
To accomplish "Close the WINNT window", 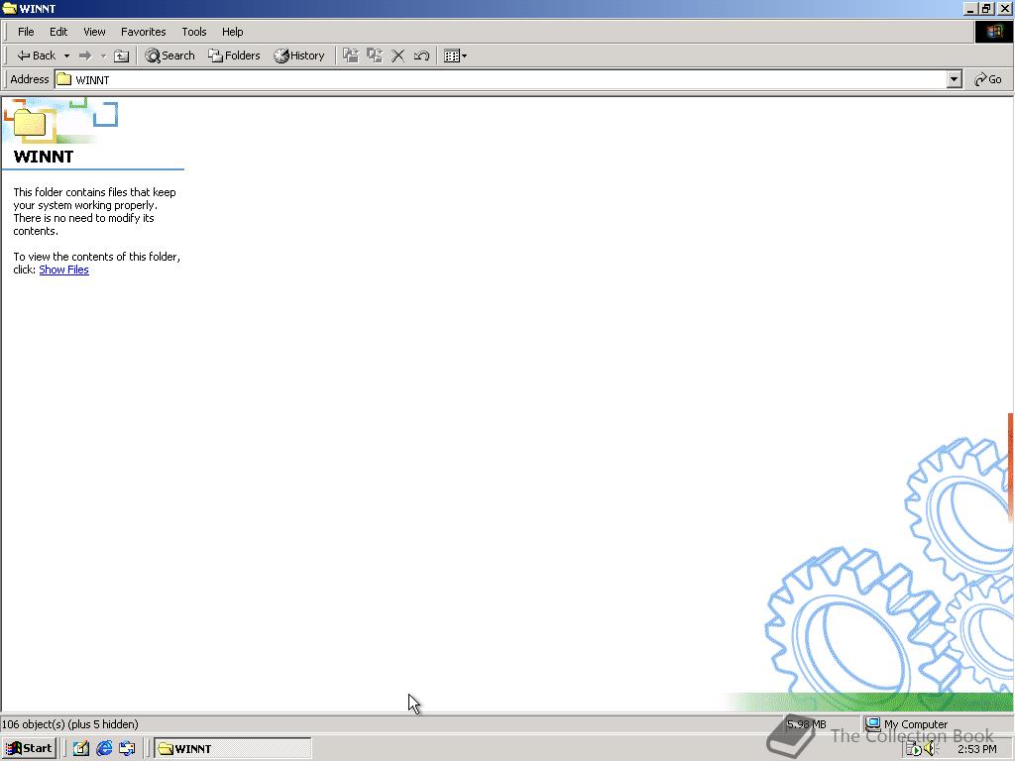I will pyautogui.click(x=1005, y=8).
